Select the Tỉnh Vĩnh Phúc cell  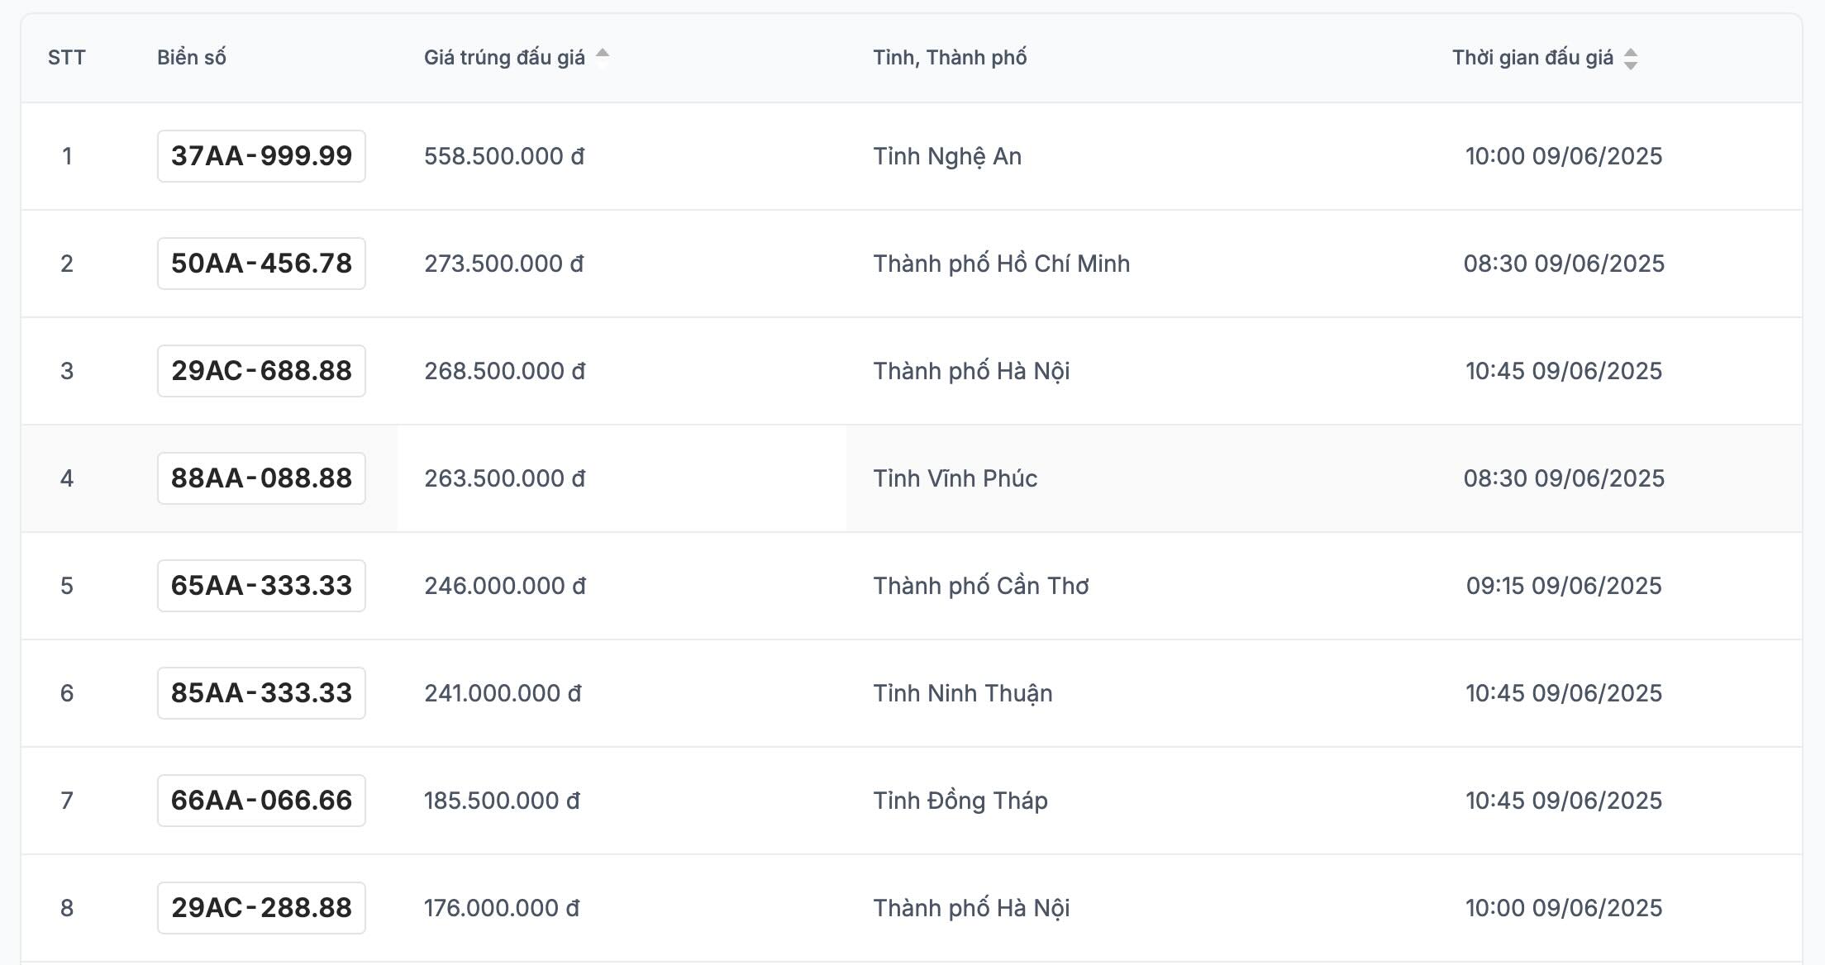[955, 478]
